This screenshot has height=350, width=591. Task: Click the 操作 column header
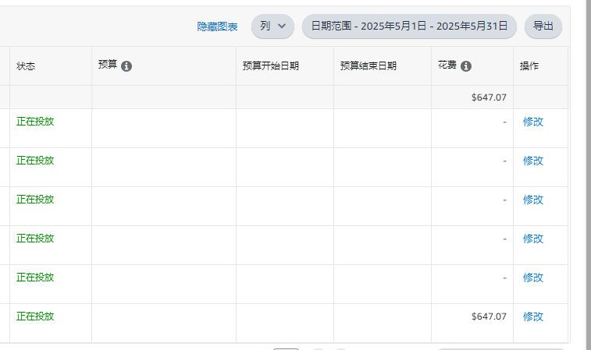tap(529, 65)
